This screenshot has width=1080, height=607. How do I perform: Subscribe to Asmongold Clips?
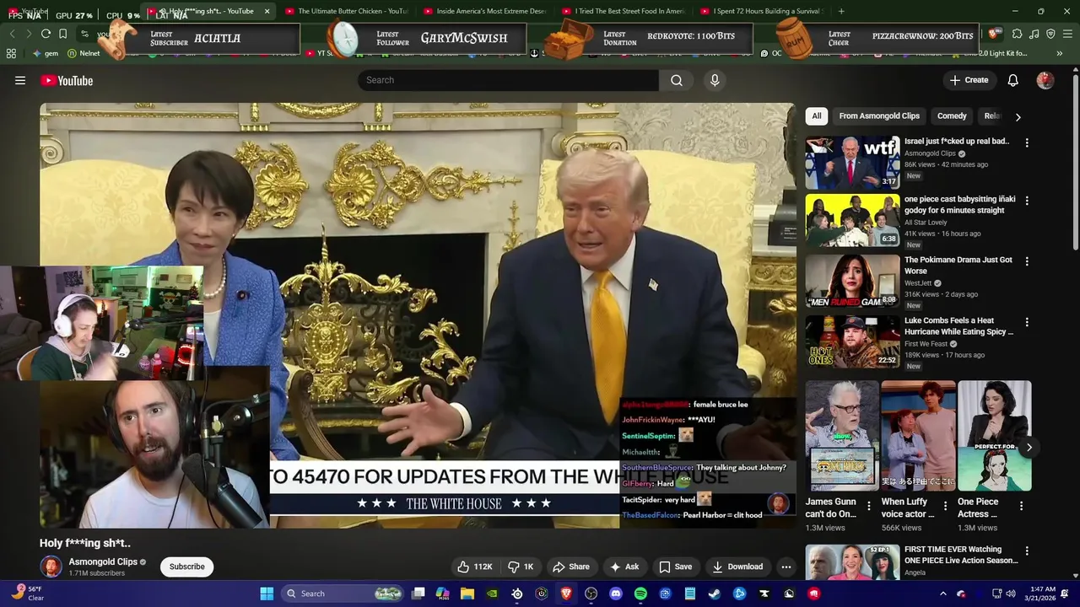pos(186,567)
